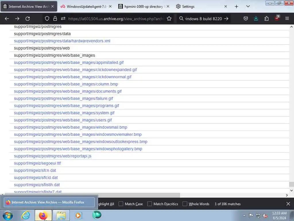Launch Internet Explorer from taskbar

pyautogui.click(x=26, y=215)
